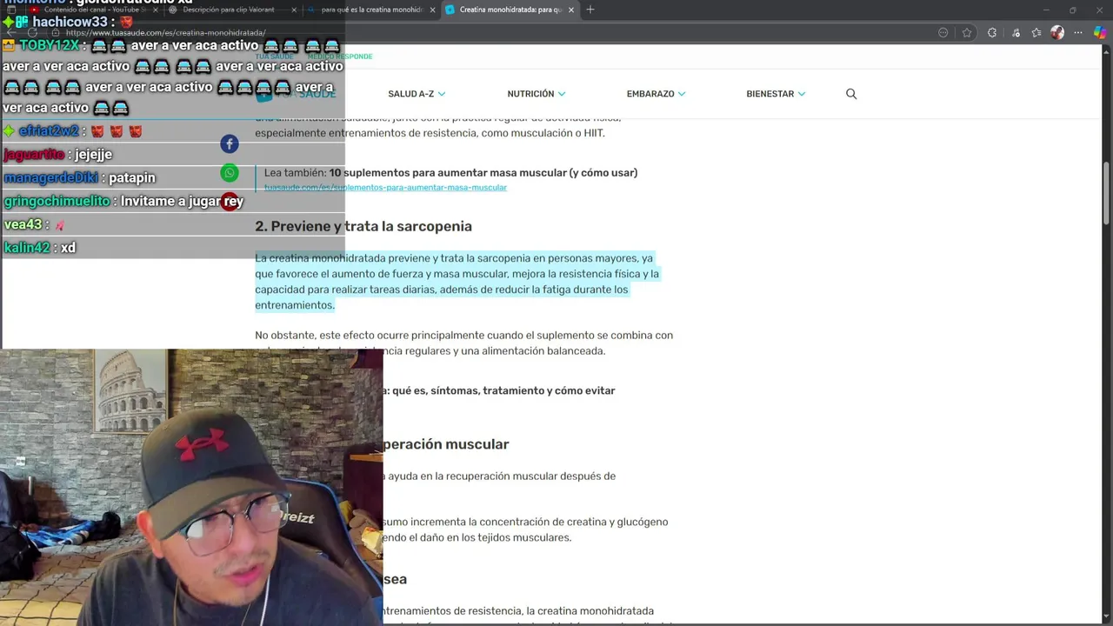Share the article via WhatsApp icon
This screenshot has width=1113, height=626.
[x=230, y=173]
